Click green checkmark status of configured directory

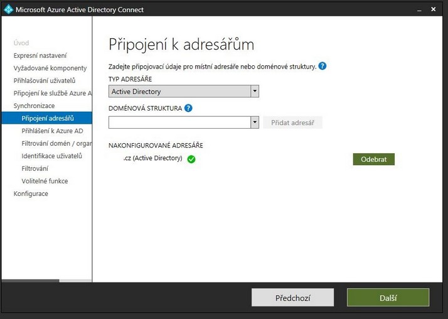191,159
